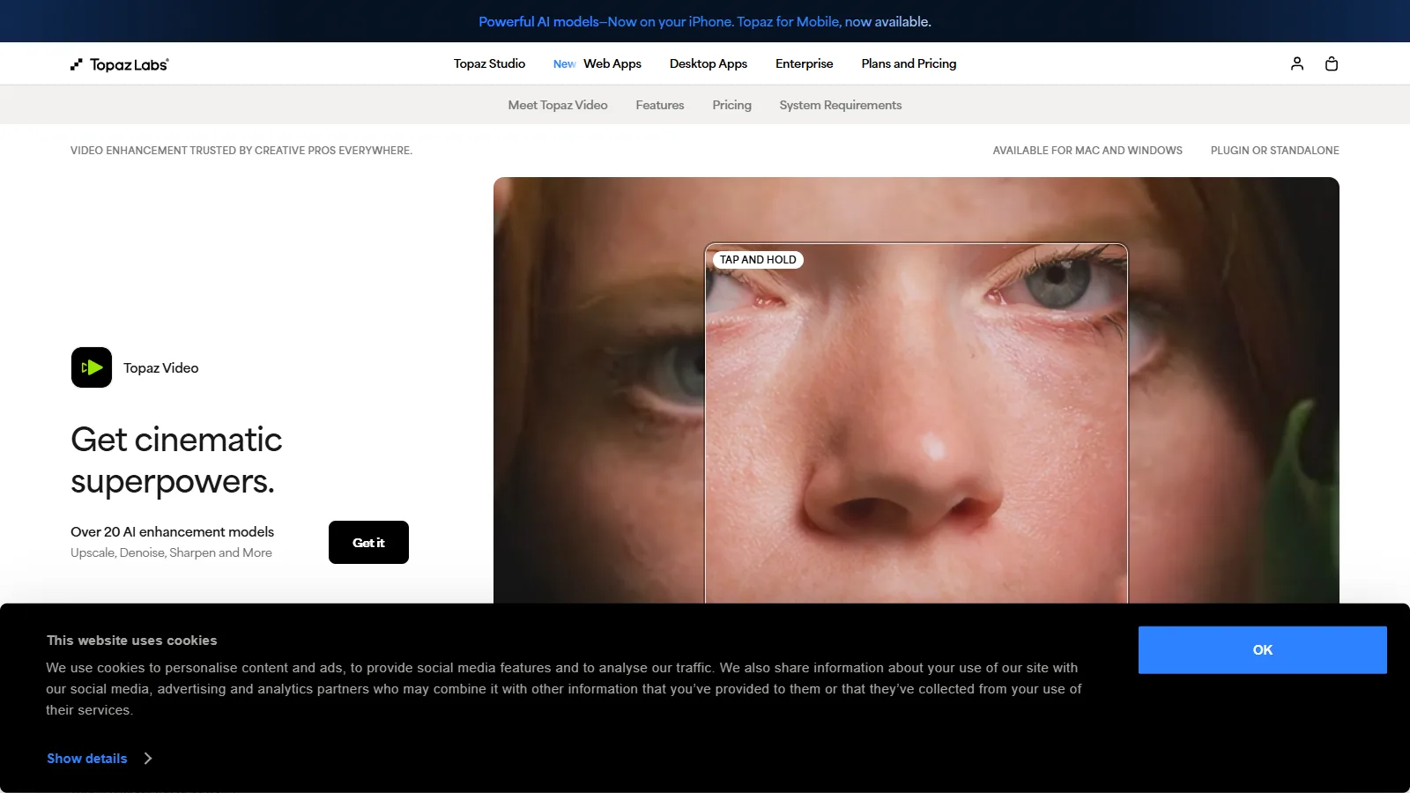Image resolution: width=1410 pixels, height=793 pixels.
Task: Jump to the Pricing section
Action: (732, 105)
